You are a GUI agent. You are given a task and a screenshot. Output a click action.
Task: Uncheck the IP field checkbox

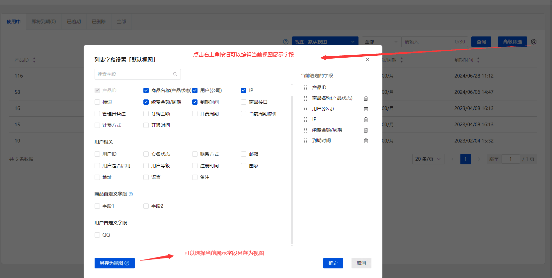point(244,90)
